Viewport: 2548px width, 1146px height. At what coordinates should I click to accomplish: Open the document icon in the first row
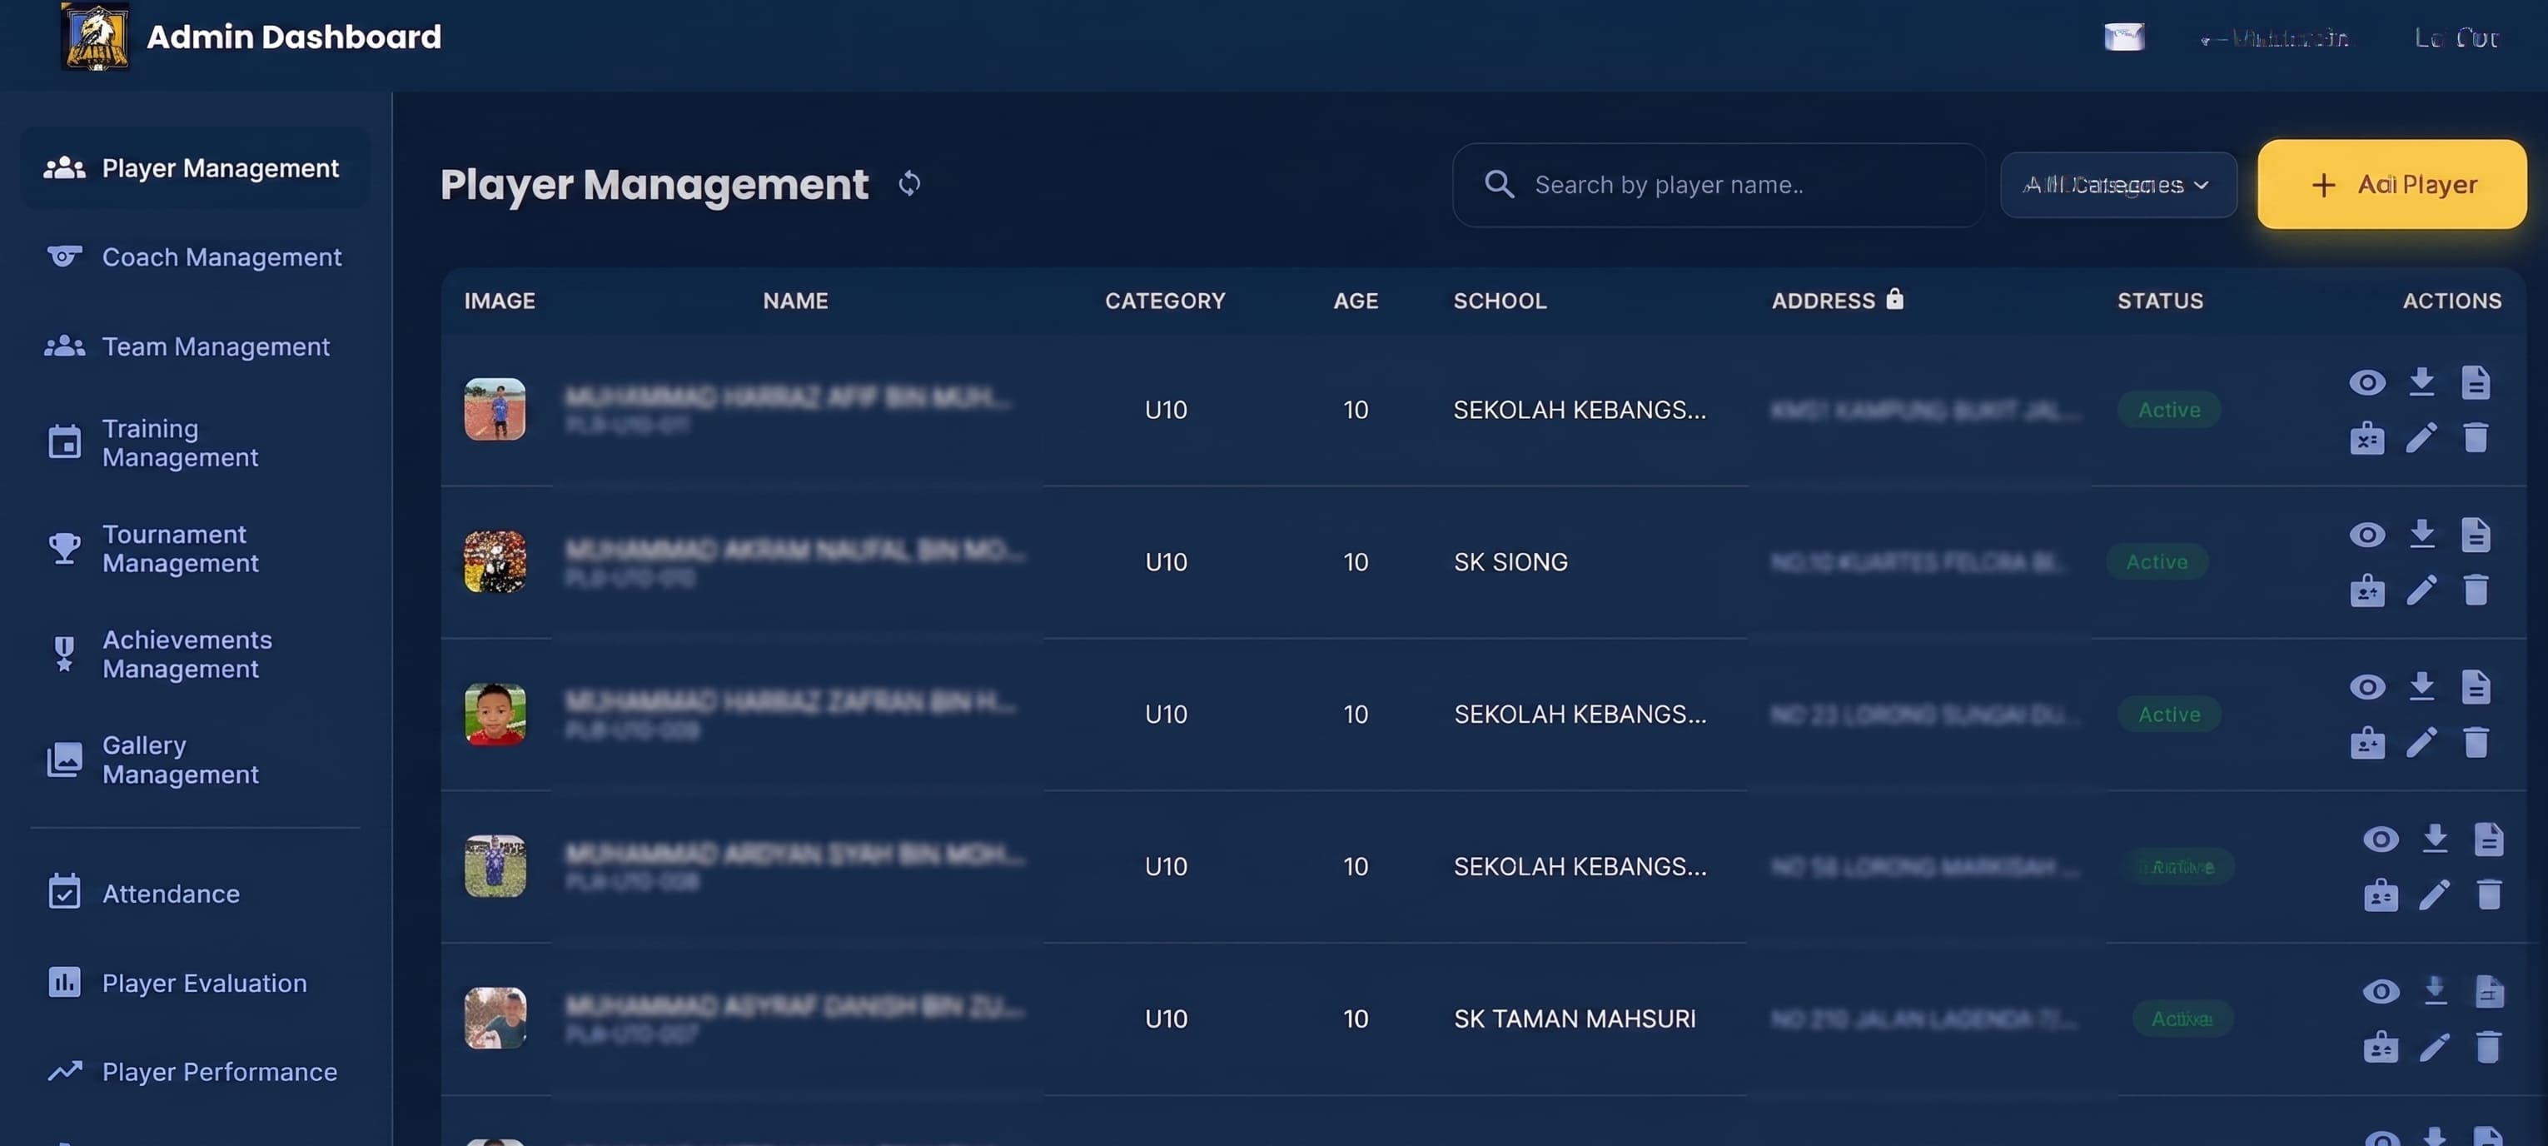(2475, 382)
